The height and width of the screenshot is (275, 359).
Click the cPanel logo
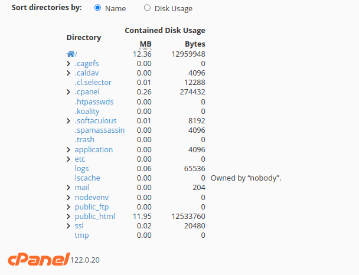click(x=39, y=260)
